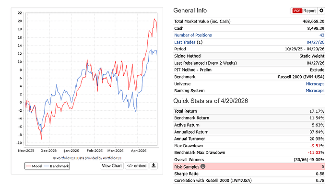The height and width of the screenshot is (187, 331).
Task: Click the General Info heading
Action: 190,11
